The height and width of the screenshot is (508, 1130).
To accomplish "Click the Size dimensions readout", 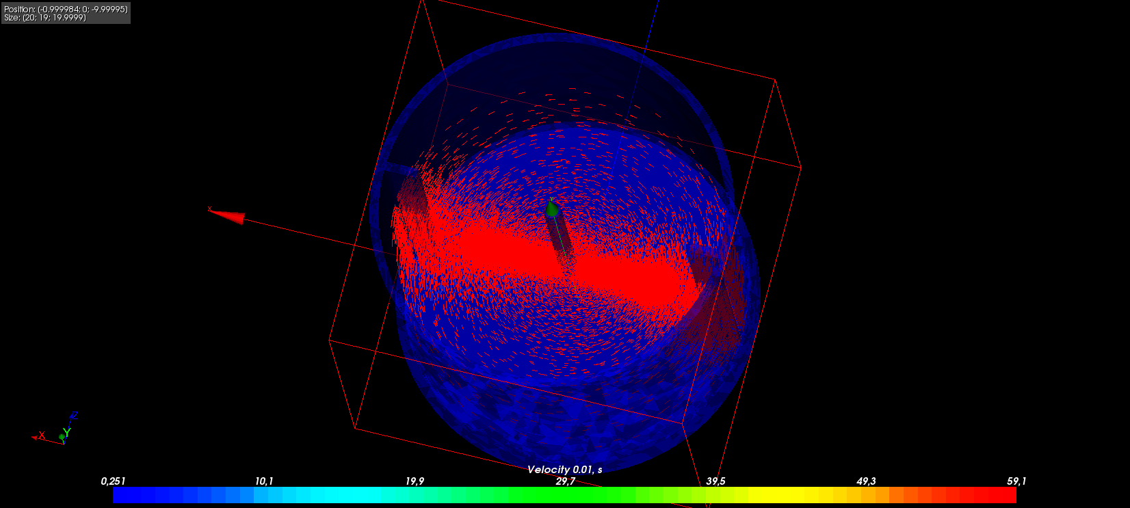I will (x=45, y=18).
